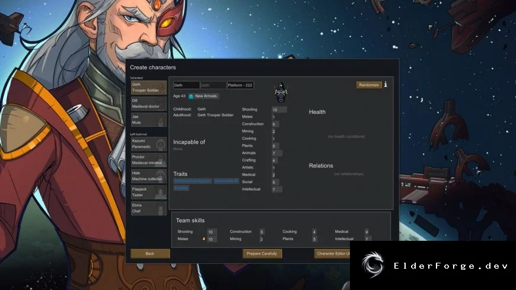Click the Incapable of heading
The height and width of the screenshot is (290, 516).
[189, 142]
